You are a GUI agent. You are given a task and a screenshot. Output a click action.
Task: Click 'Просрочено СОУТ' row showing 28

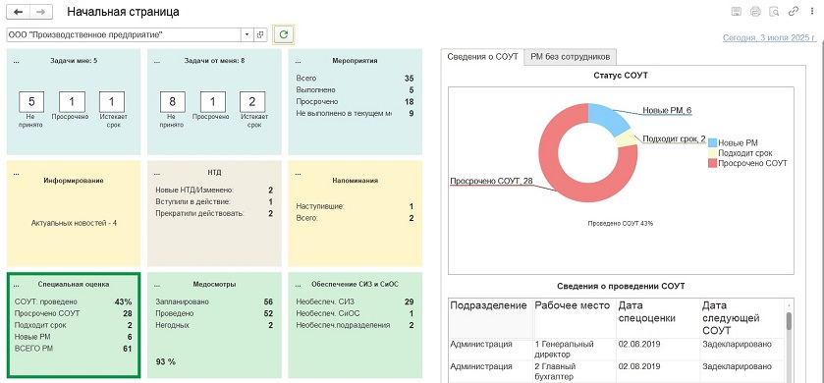73,313
